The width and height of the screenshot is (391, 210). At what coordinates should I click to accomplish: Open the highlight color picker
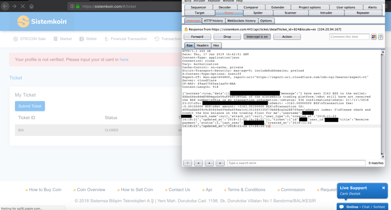pos(374,37)
